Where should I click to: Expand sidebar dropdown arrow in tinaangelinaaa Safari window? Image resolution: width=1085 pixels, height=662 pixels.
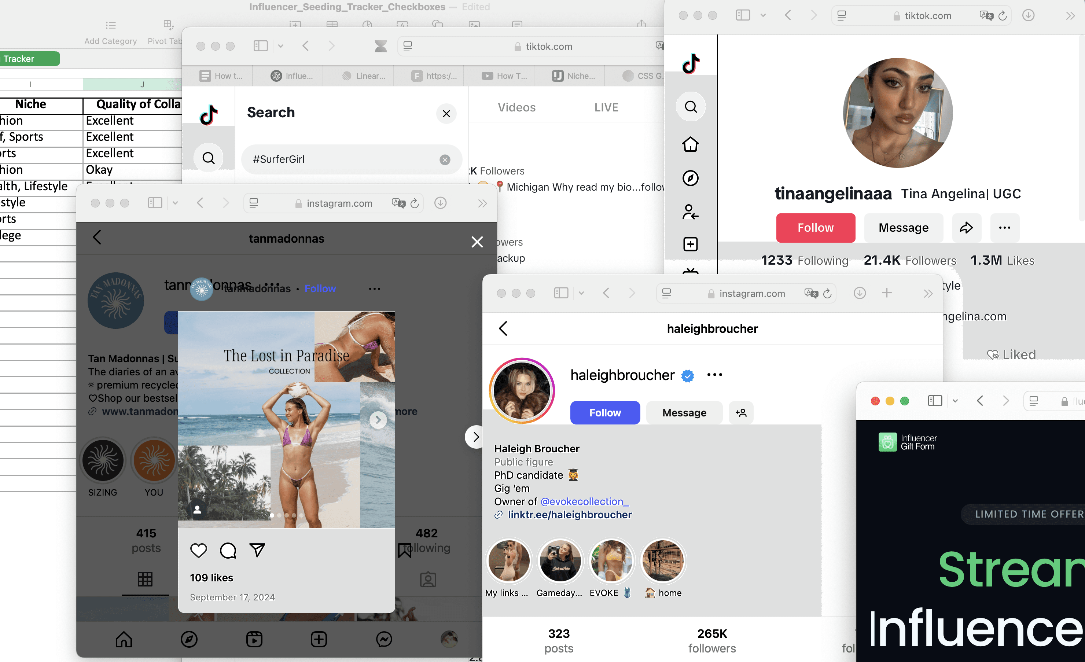click(x=763, y=15)
